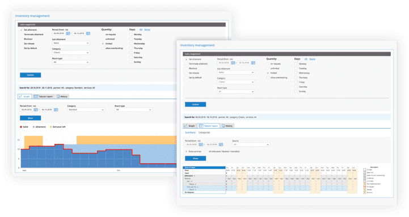Tick allow overbooking checkbox in back window

tap(103, 48)
